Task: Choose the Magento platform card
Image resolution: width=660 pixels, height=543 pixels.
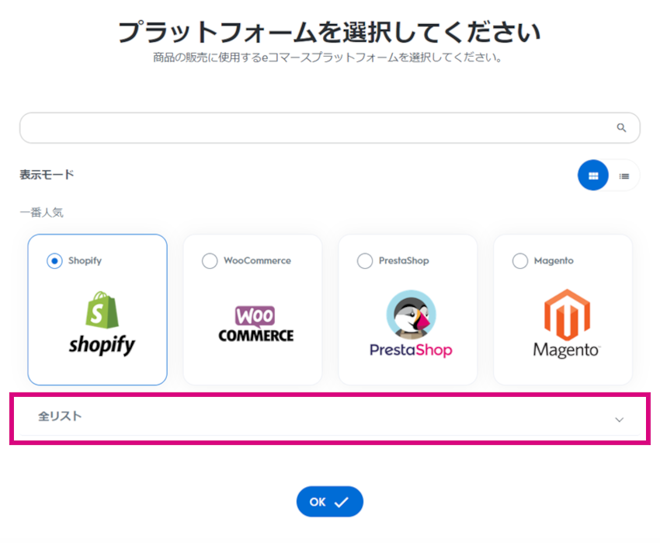Action: click(563, 310)
